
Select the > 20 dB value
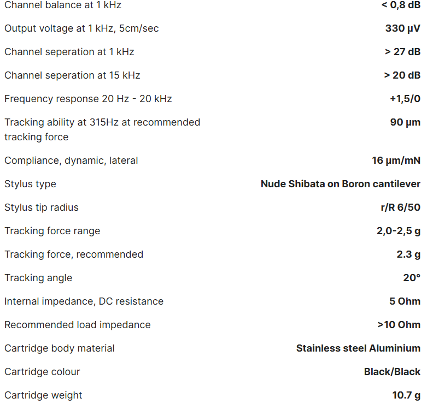click(x=402, y=75)
